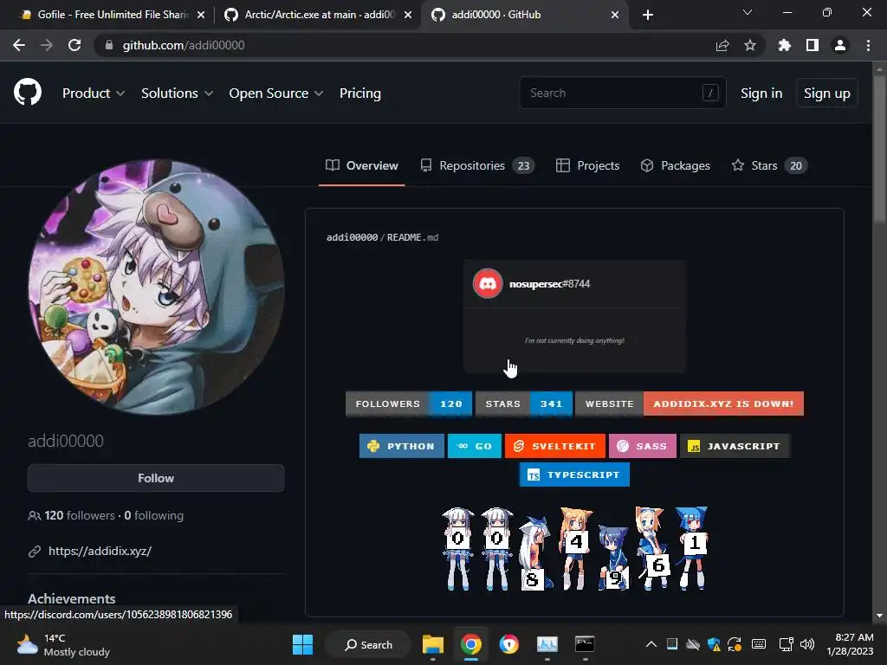Screen dimensions: 887x665
Task: Click the addi00000 README repo link
Action: (x=352, y=237)
